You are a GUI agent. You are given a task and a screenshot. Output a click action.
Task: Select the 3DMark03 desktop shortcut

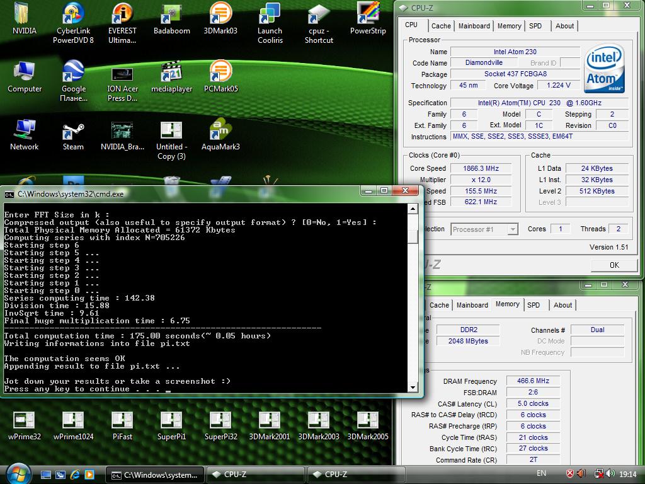tap(220, 19)
